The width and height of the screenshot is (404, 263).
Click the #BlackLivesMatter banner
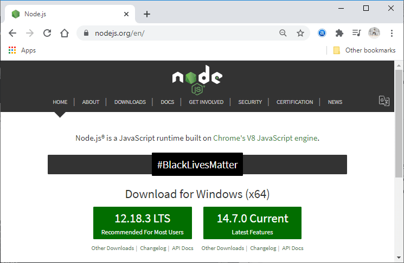point(197,165)
